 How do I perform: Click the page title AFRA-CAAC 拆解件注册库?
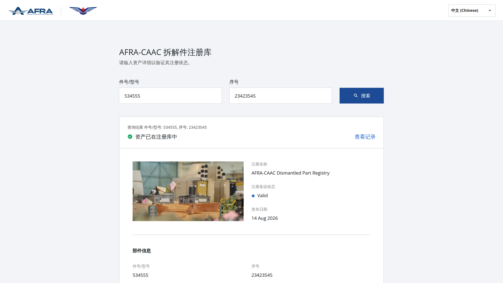pos(165,52)
